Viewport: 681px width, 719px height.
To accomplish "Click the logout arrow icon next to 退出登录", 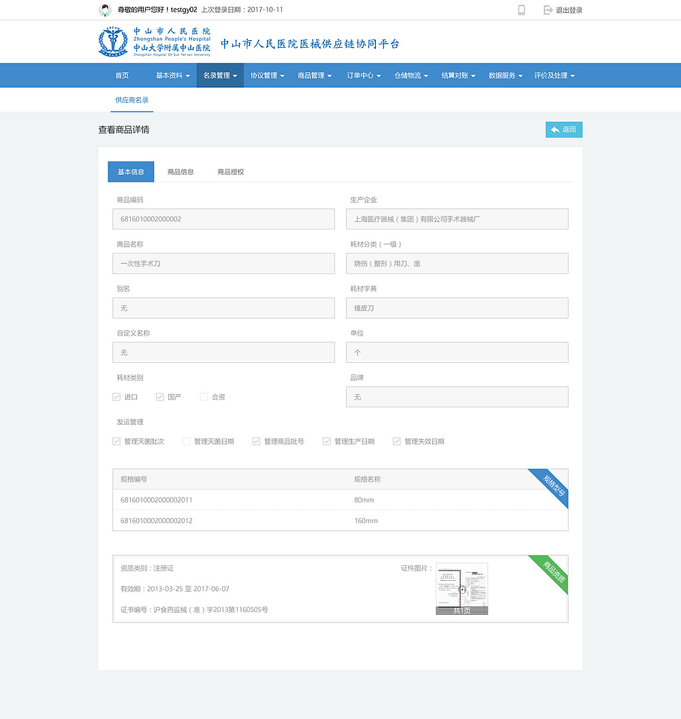I will 549,10.
